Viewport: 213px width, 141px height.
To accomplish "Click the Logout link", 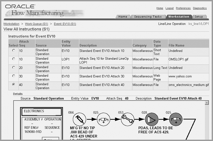I will [170, 8].
